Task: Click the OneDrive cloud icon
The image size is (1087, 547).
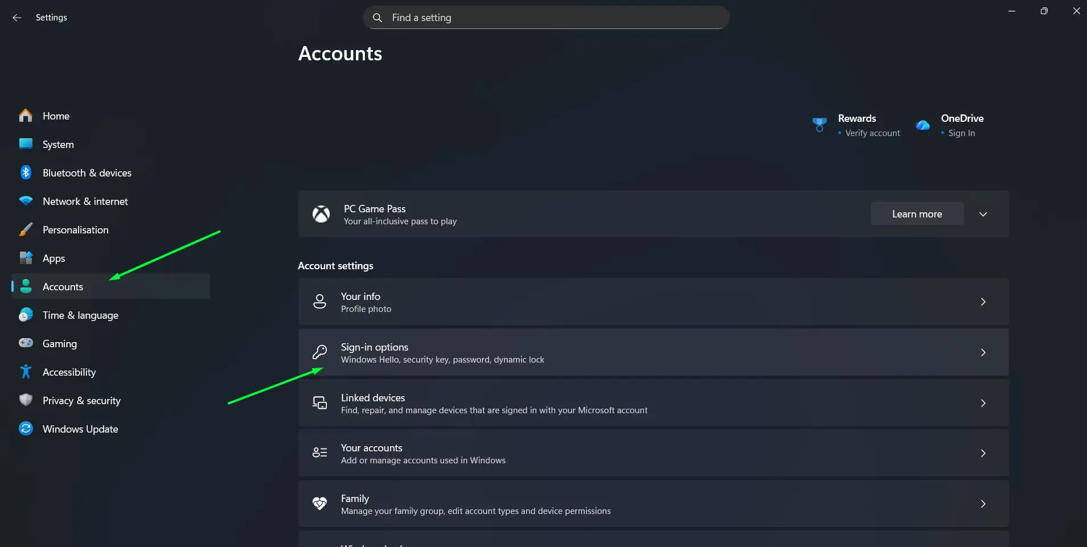Action: [x=924, y=125]
